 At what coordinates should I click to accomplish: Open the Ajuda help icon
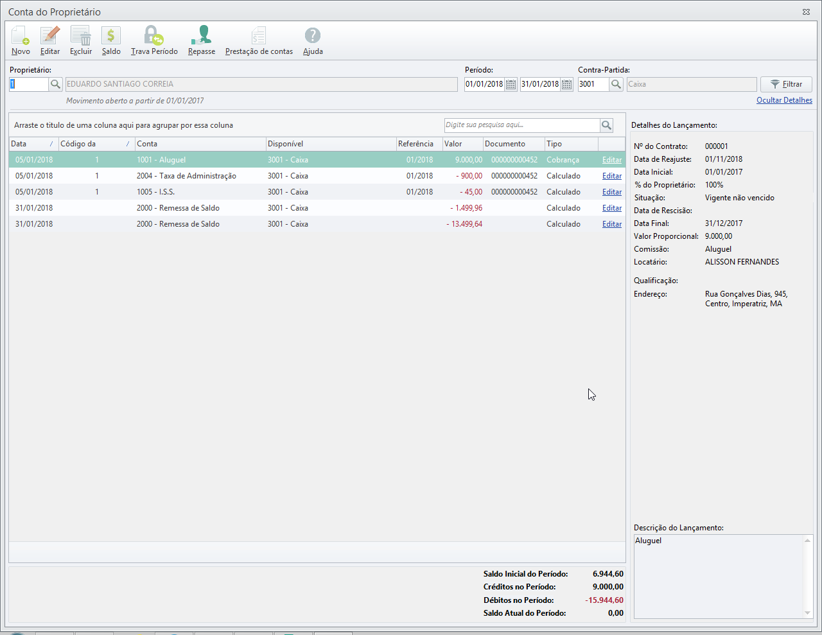tap(313, 37)
